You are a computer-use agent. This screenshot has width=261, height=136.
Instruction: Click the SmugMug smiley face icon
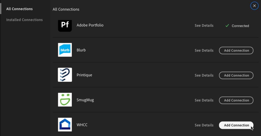click(x=65, y=99)
